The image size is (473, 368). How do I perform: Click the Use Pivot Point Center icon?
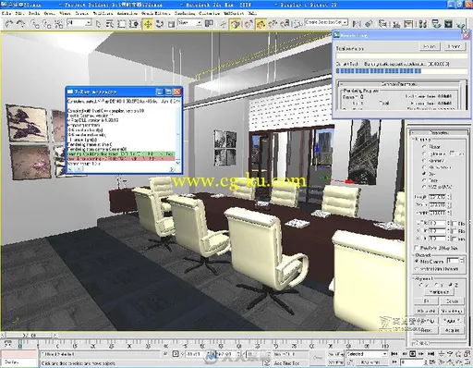209,23
